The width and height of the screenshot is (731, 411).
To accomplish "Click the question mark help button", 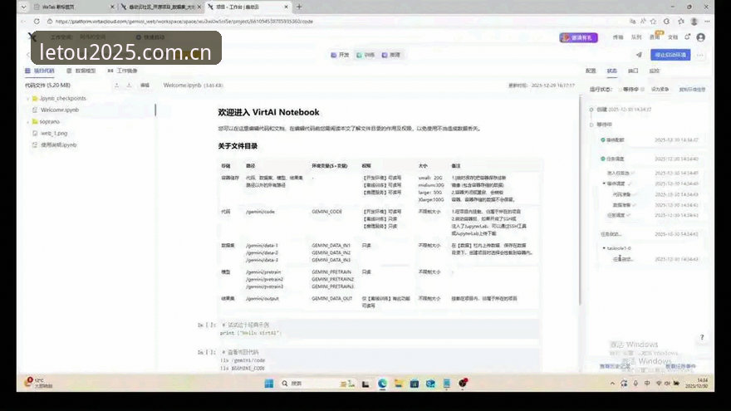I will (x=702, y=337).
